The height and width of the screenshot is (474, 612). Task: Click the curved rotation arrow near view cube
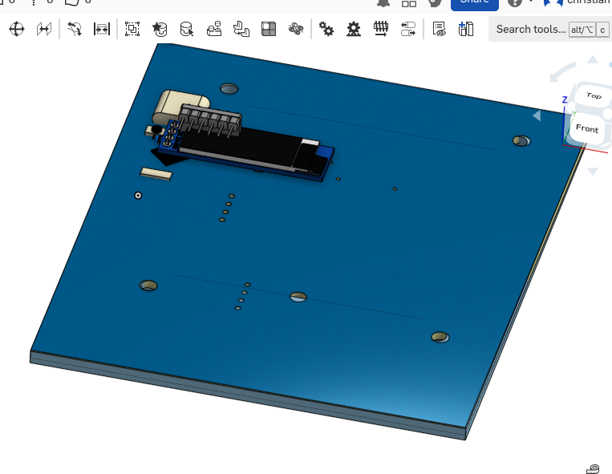562,72
